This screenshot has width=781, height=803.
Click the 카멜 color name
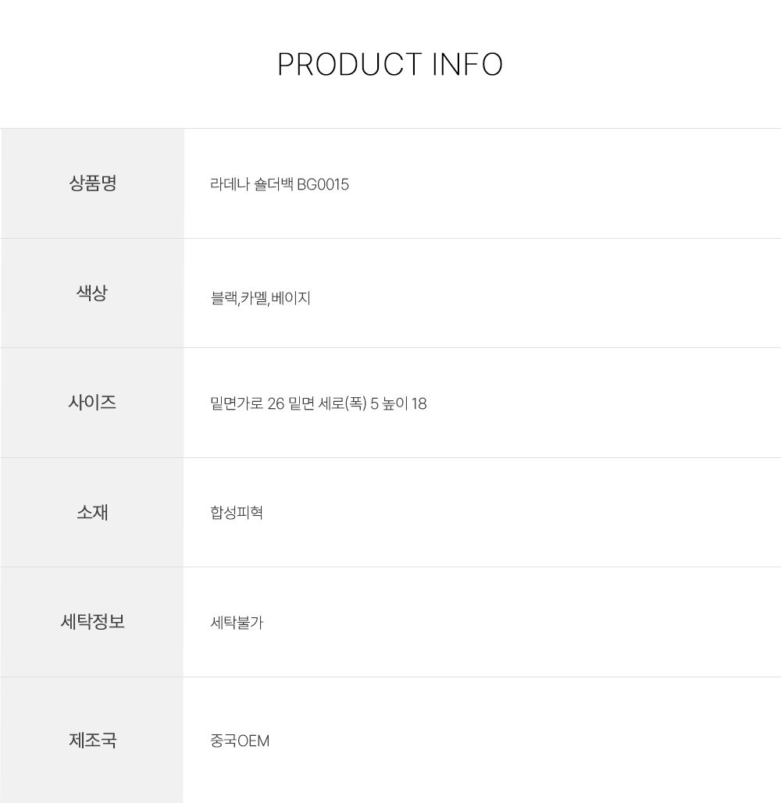coord(254,298)
